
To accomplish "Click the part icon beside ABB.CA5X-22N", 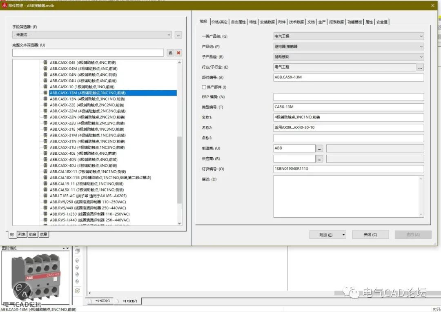I will pyautogui.click(x=45, y=117).
